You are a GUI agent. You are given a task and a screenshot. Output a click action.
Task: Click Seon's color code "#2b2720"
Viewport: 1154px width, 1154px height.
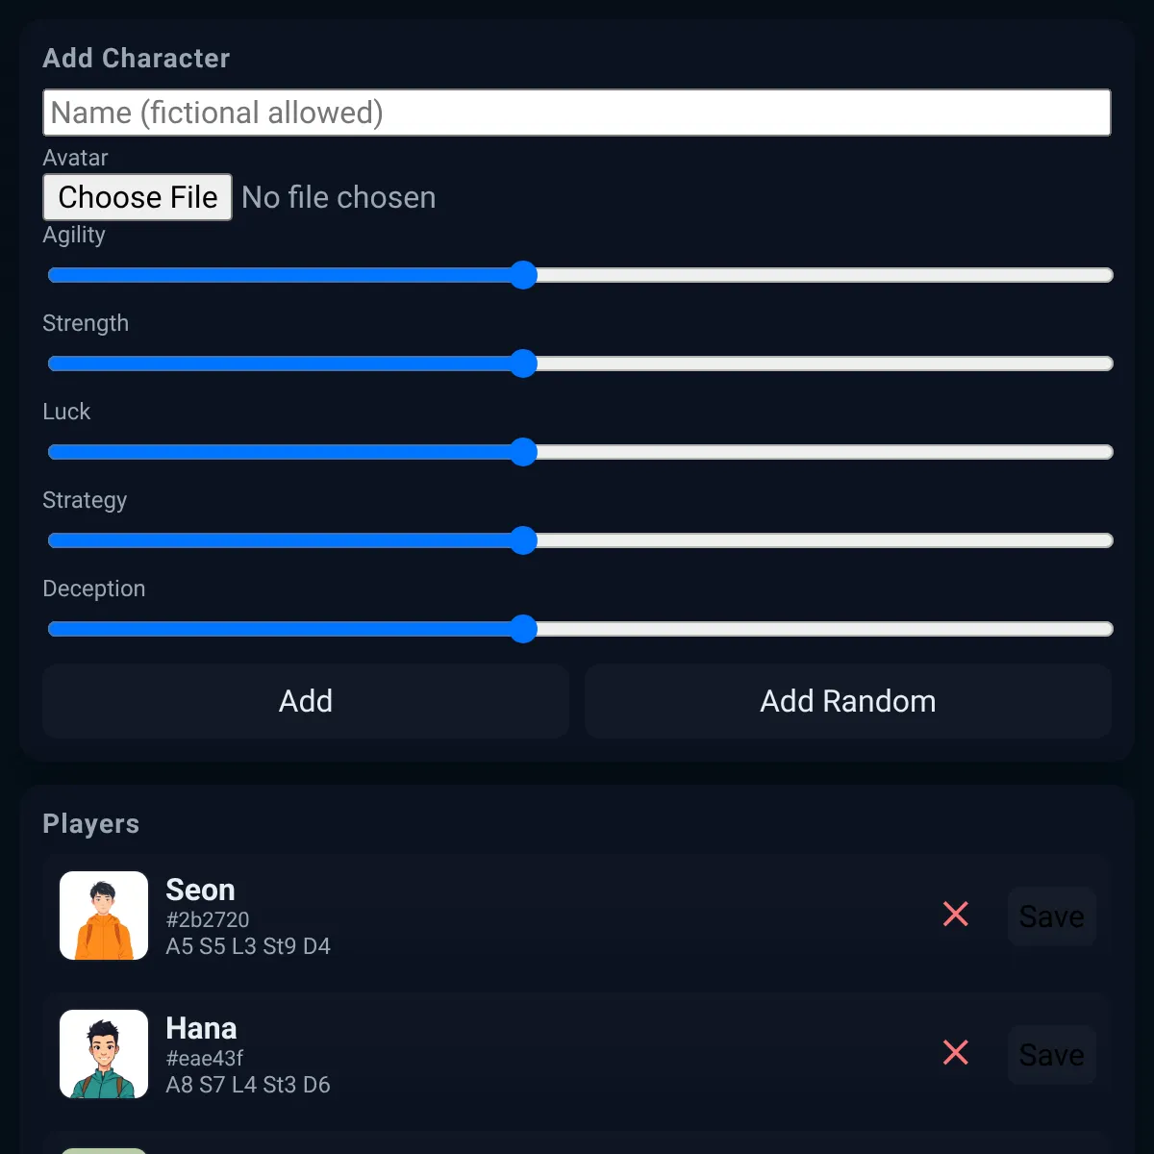(x=208, y=919)
